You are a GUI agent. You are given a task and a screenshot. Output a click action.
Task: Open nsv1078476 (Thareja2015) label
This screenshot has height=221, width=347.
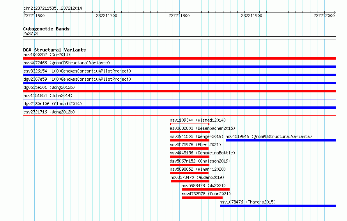248,202
